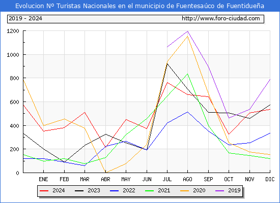The image size is (280, 203).
Task: Click the MAR month axis label
Action: tap(85, 179)
